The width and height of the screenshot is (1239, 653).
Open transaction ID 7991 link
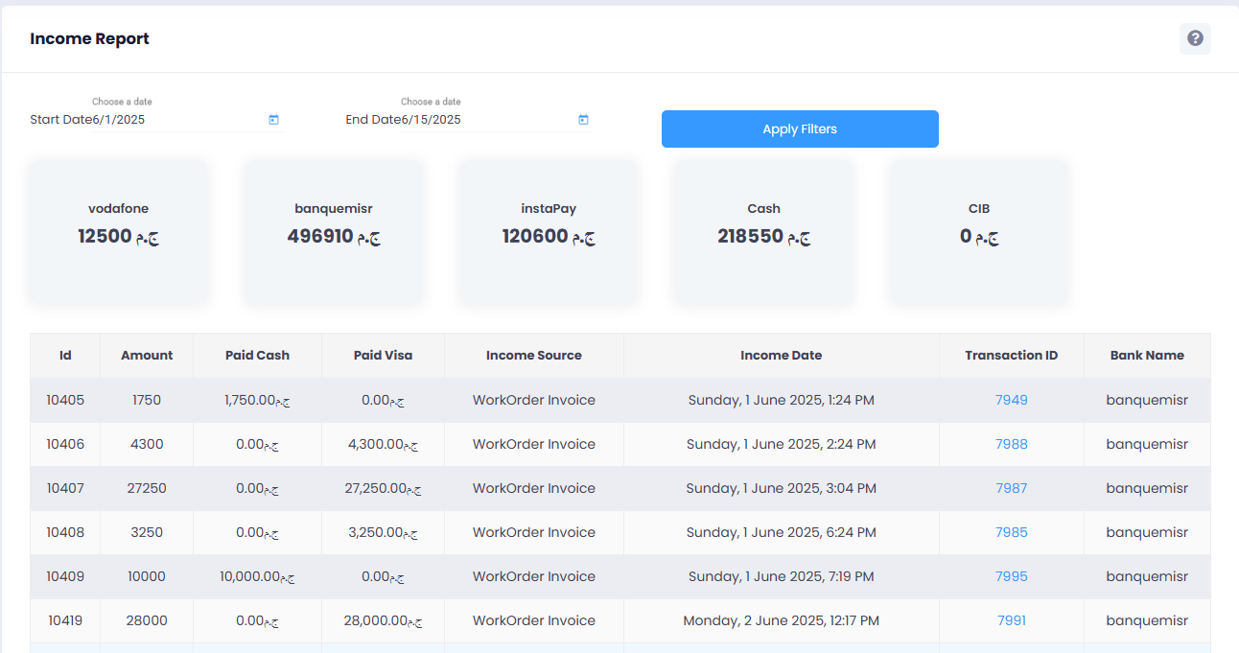point(1011,620)
